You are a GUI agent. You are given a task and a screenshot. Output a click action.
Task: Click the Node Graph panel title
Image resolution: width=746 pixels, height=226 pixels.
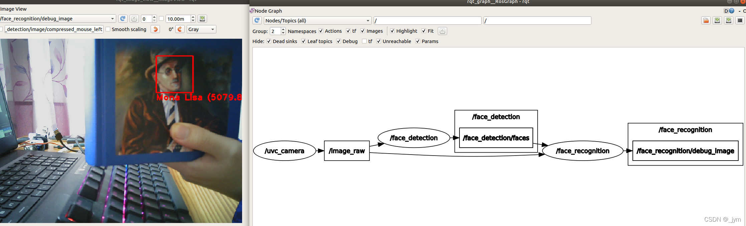[x=268, y=11]
